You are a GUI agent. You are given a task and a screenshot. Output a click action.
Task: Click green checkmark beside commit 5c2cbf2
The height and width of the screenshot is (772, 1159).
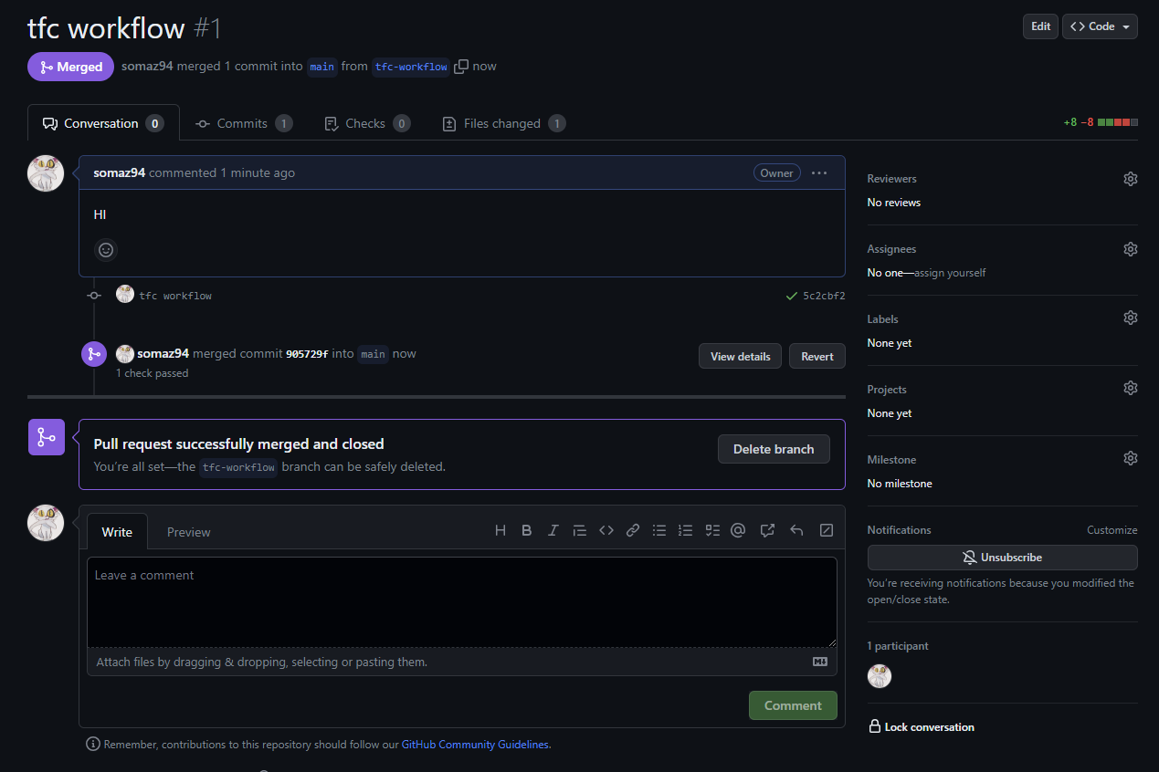point(791,296)
